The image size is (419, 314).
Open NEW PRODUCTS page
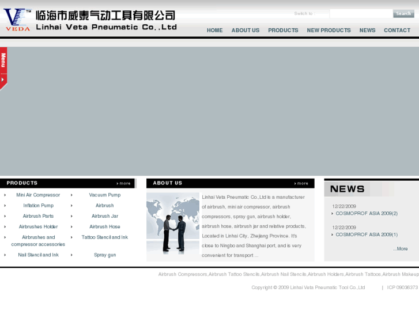(x=329, y=30)
